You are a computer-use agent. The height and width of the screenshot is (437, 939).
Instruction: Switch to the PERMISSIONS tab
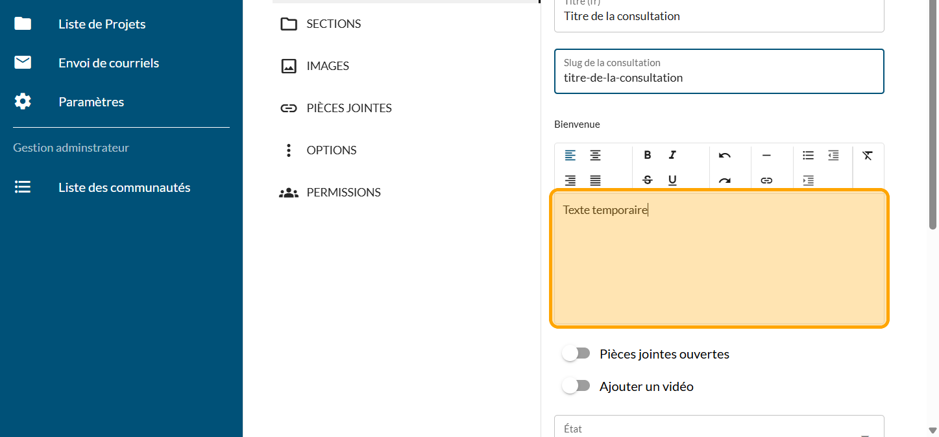343,193
